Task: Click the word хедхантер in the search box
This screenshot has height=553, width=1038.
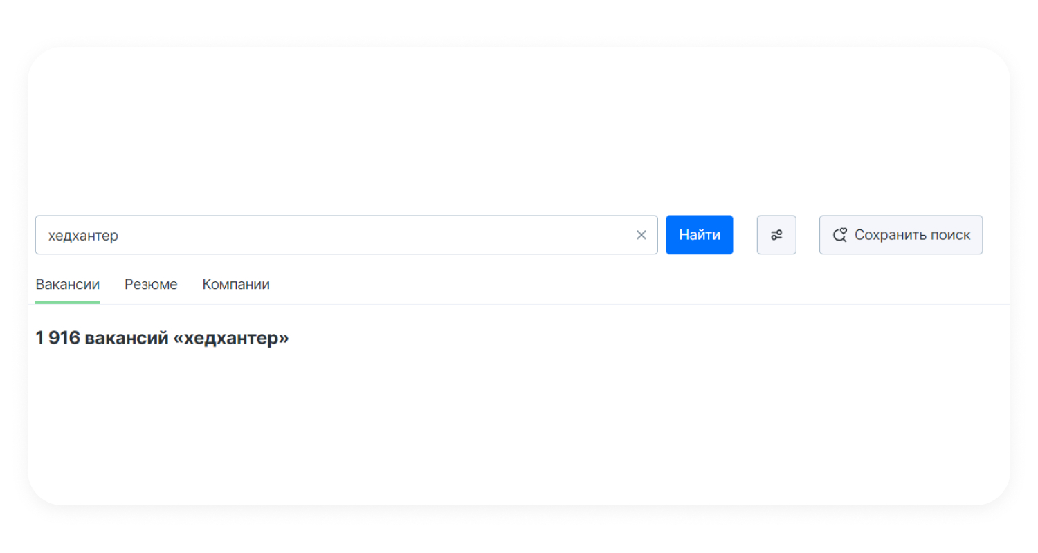Action: pos(83,236)
